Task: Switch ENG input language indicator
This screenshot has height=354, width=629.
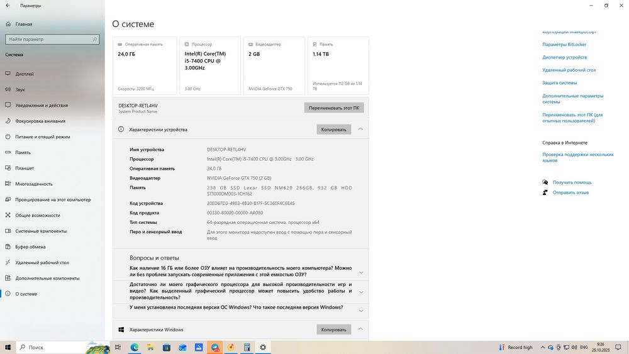Action: pos(584,347)
